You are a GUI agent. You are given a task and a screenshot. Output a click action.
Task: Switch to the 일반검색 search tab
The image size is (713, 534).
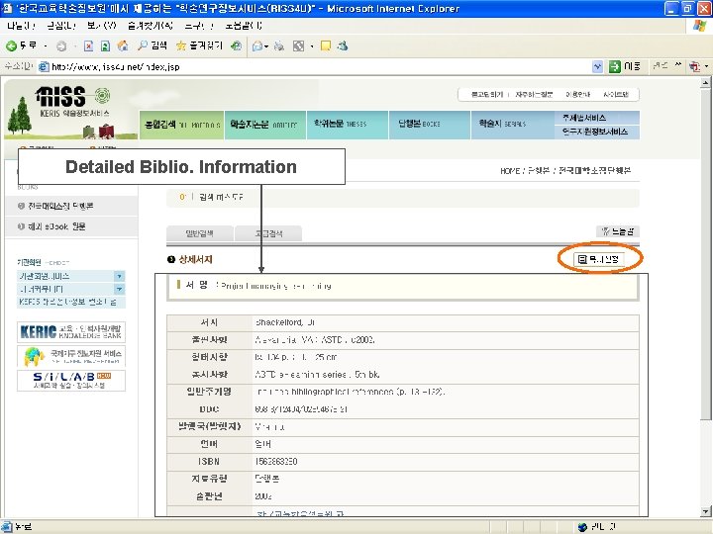point(200,233)
